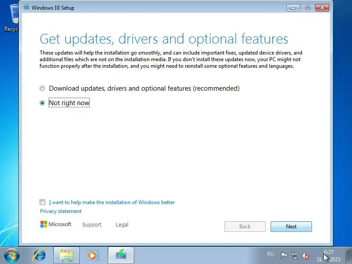
Task: Click the Windows 10 Setup taskbar icon
Action: 121,255
